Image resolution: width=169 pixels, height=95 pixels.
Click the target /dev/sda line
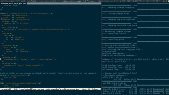coord(18,51)
